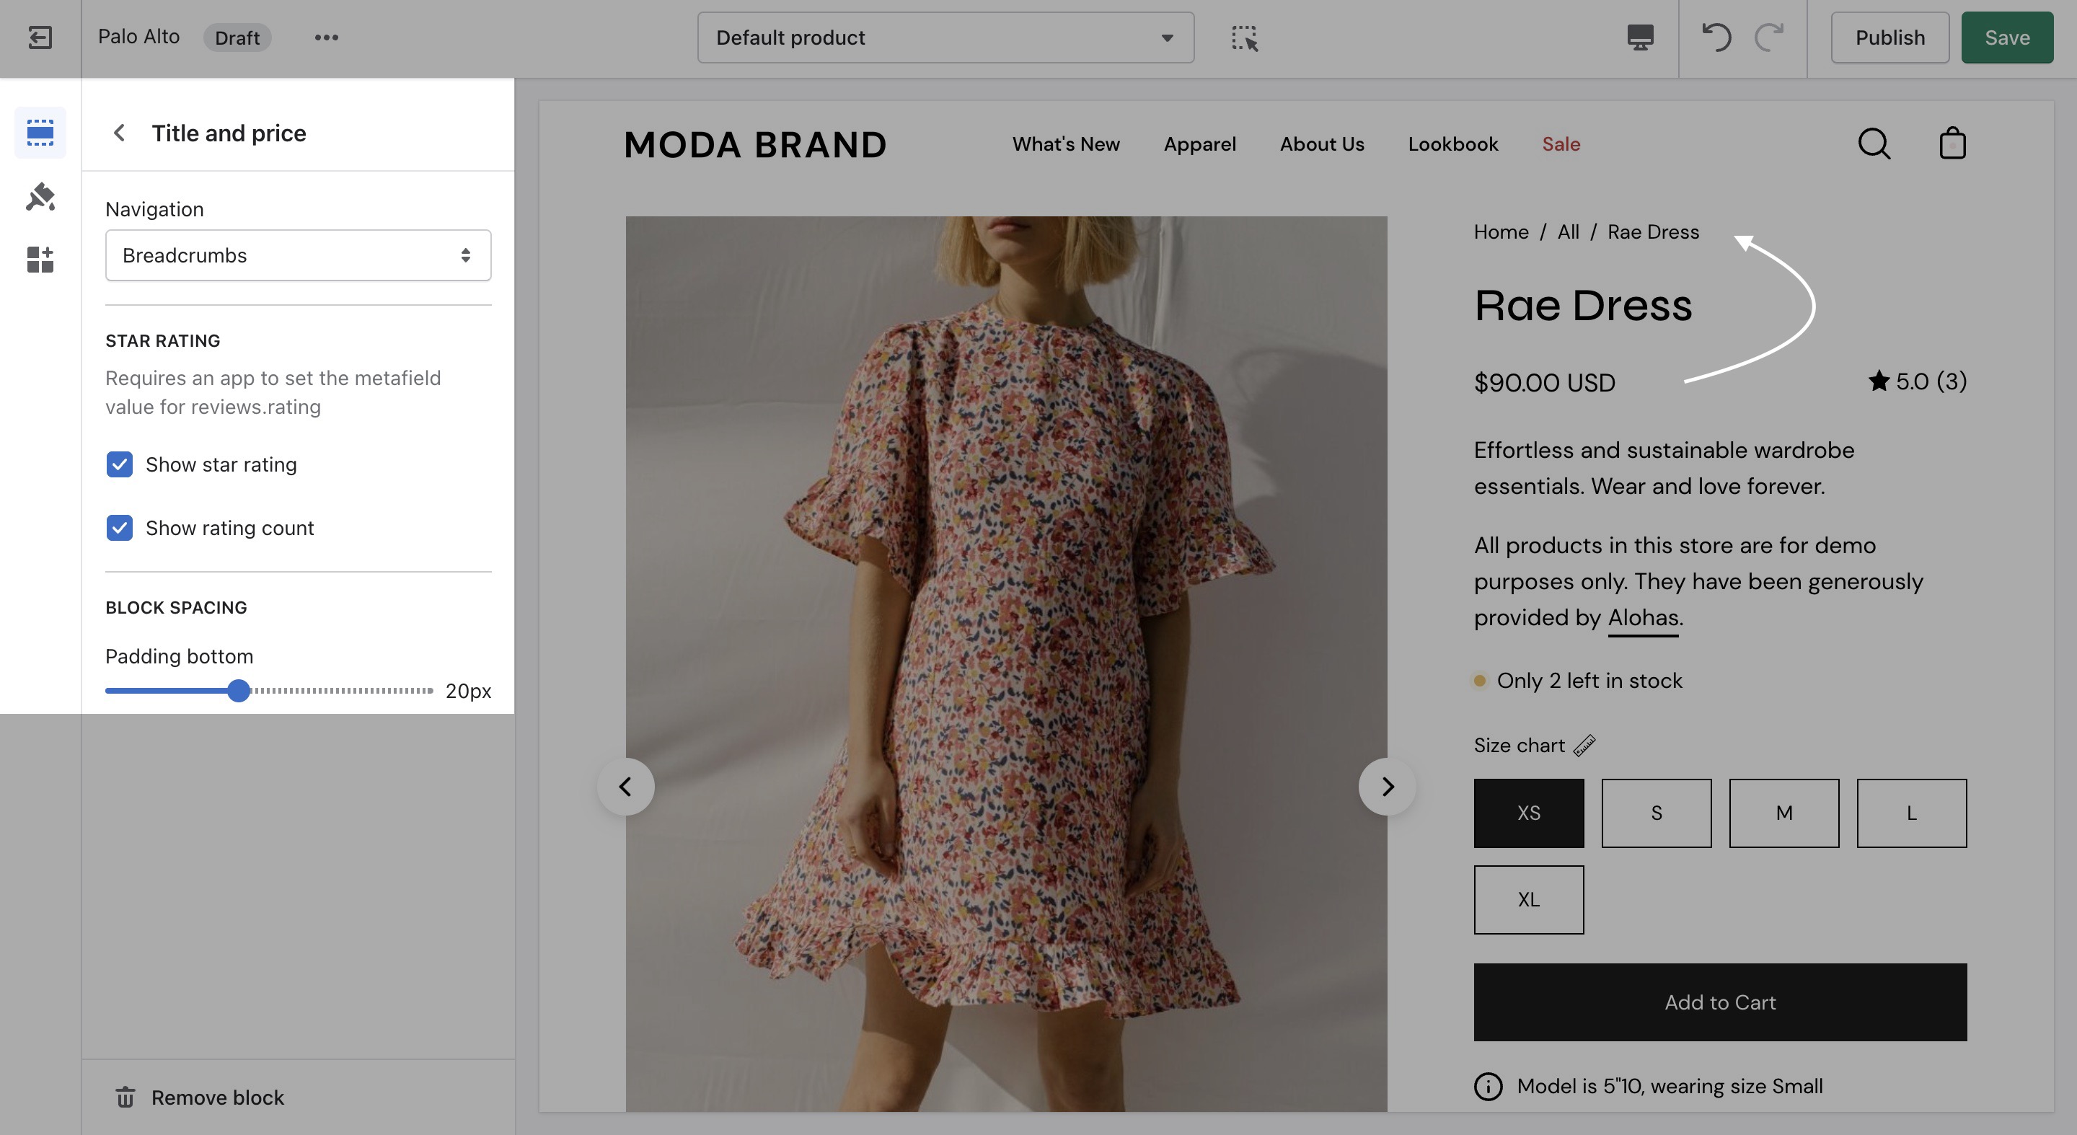Image resolution: width=2077 pixels, height=1135 pixels.
Task: Open the Sections panel icon
Action: 40,132
